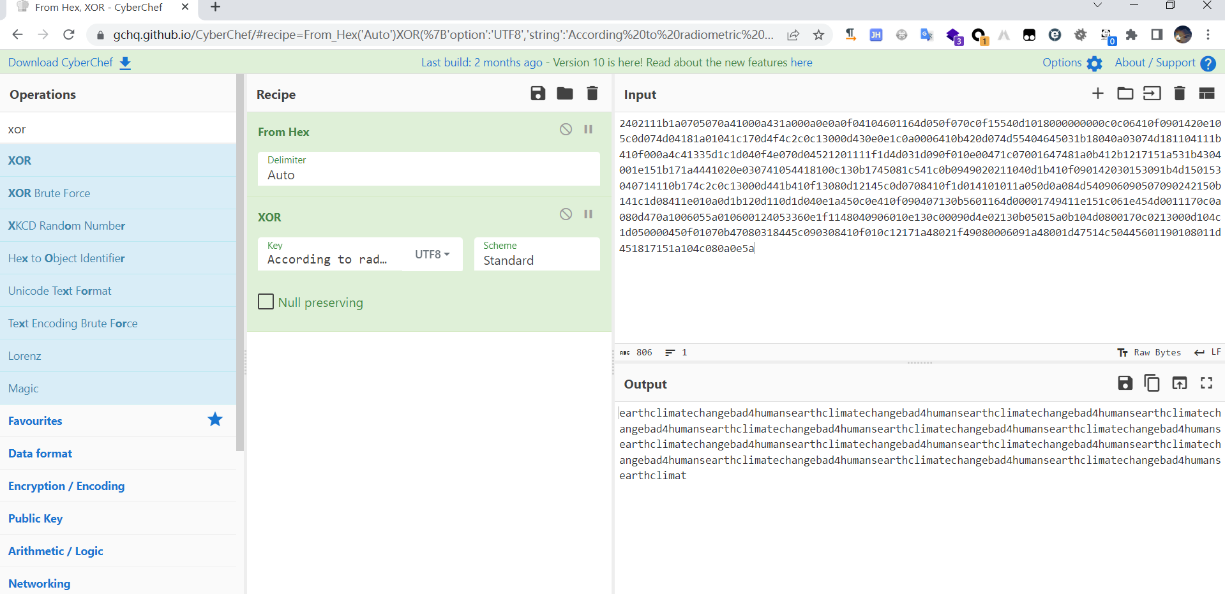Click the operations search field
Image resolution: width=1225 pixels, height=594 pixels.
(x=118, y=129)
